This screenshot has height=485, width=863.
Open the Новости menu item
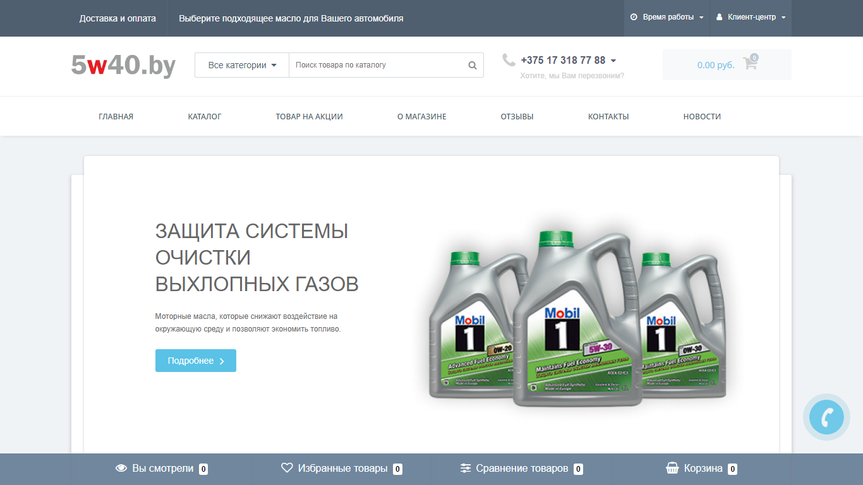click(x=702, y=116)
